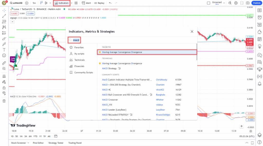Click the LUNAUSD symbol search

pyautogui.click(x=16, y=3)
